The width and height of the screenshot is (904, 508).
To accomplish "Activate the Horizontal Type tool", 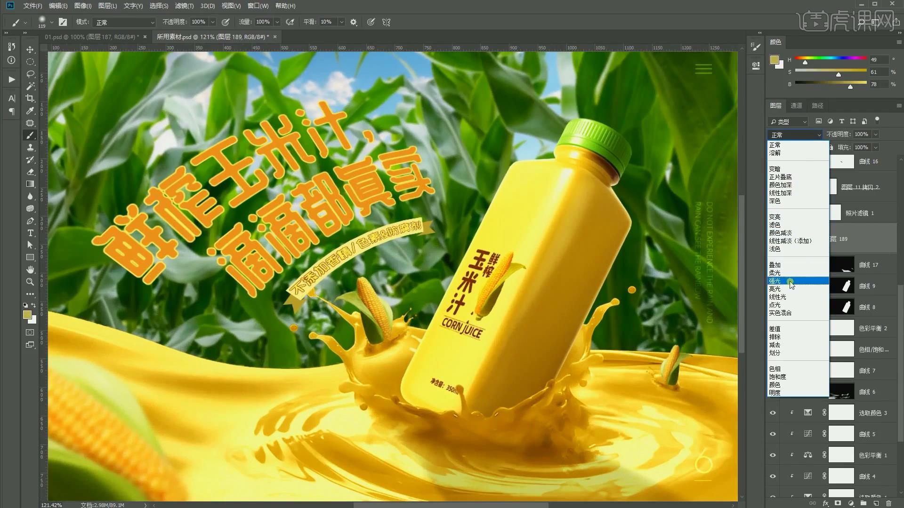I will [30, 233].
